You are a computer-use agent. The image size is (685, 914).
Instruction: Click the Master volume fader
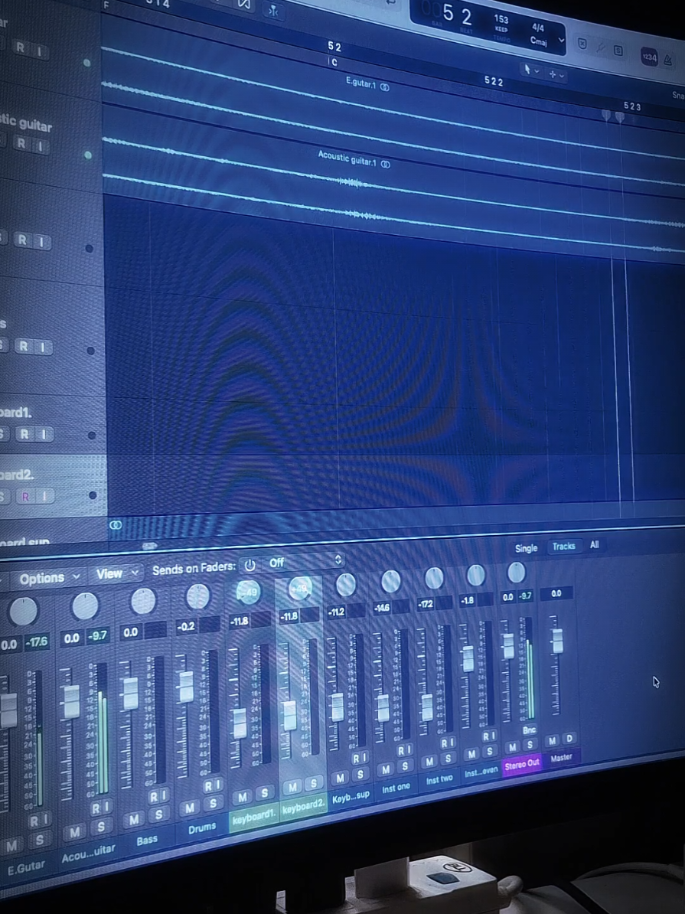(556, 641)
